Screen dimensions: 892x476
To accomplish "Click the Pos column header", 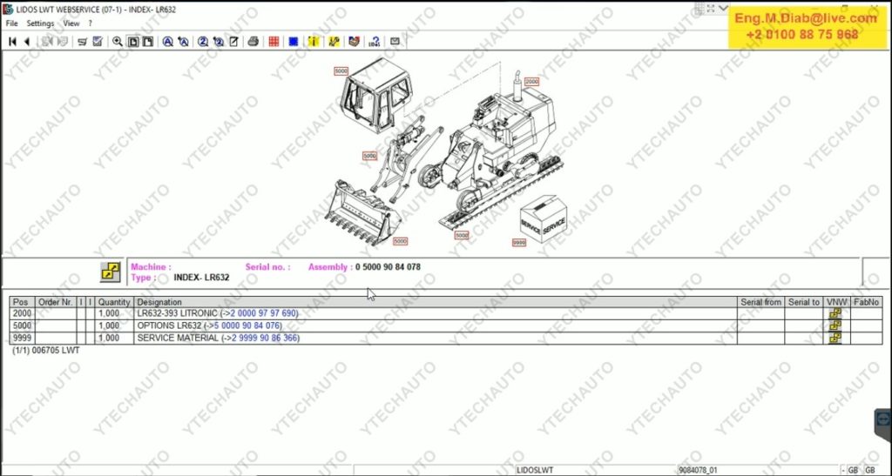I will click(x=22, y=302).
